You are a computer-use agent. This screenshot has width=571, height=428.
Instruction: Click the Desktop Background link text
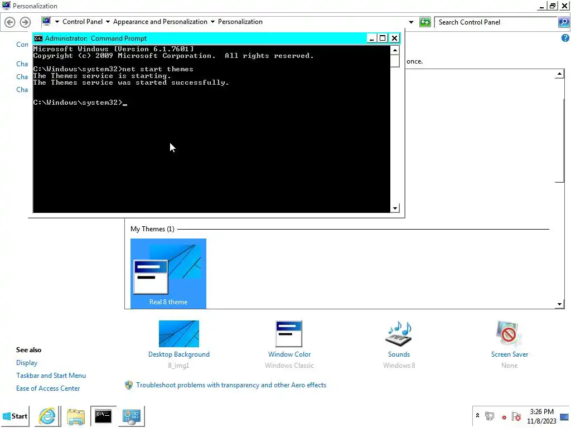coord(179,354)
